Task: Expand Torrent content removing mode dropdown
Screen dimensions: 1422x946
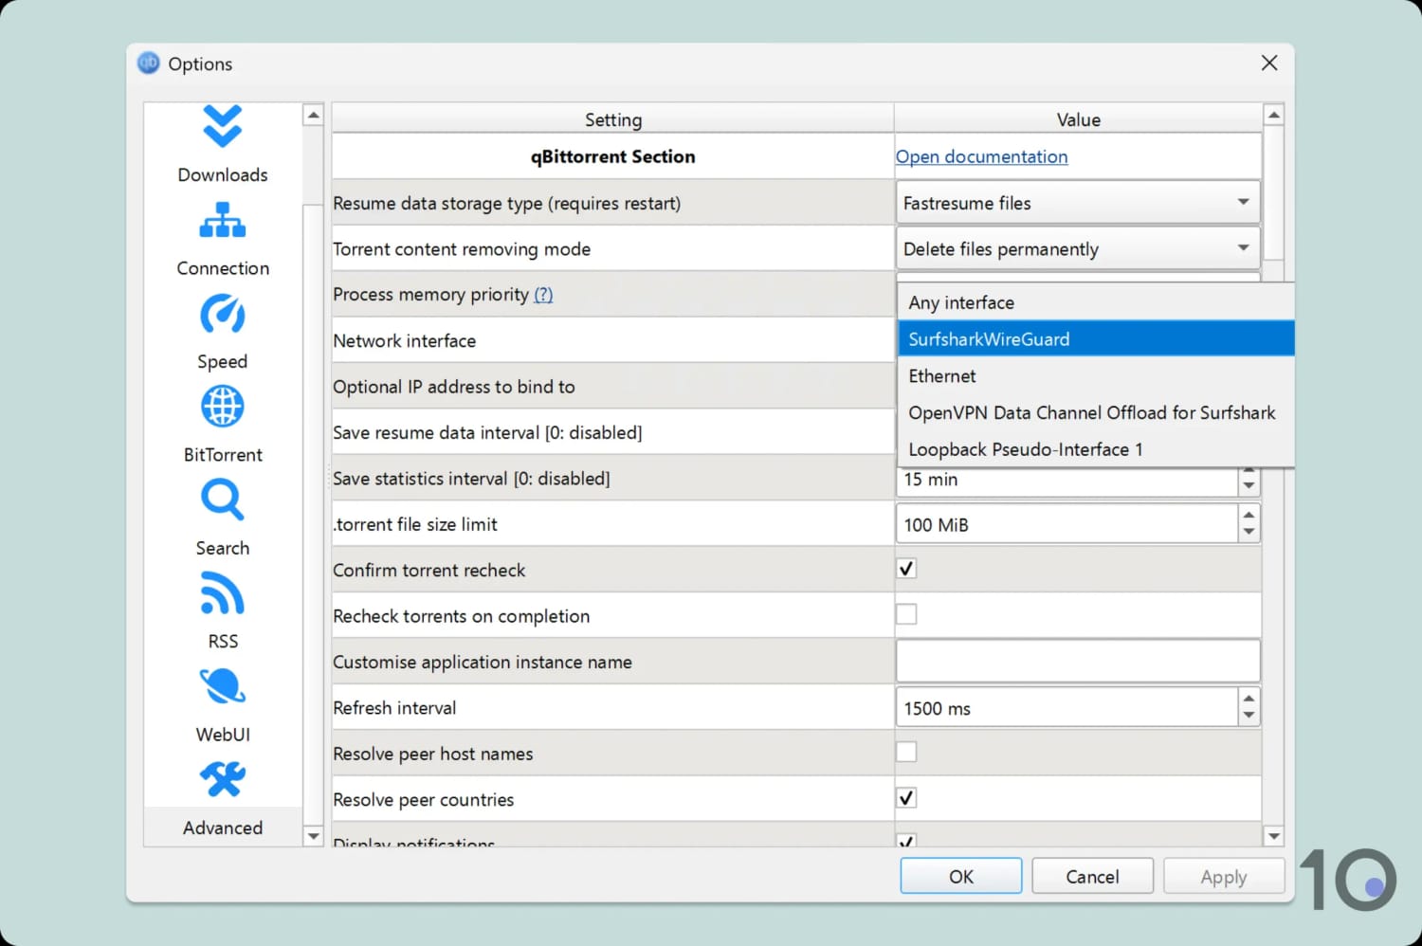Action: [x=1077, y=248]
